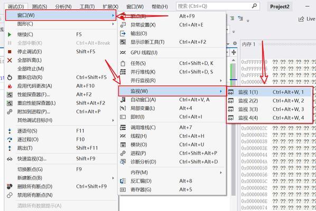Screen dimensions: 316x211
Task: Click the Quick Watch (快速监视) glasses icon
Action: tap(10, 159)
